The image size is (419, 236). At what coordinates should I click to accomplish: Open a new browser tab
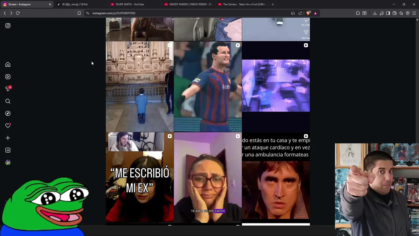[x=273, y=4]
